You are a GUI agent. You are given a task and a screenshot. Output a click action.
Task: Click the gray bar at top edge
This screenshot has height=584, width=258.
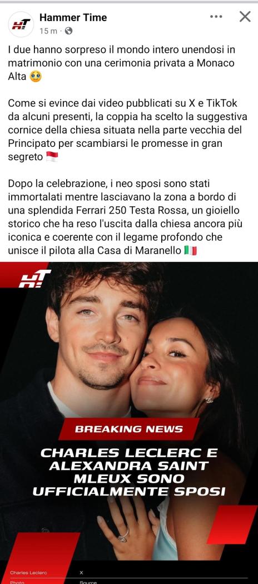[129, 2]
